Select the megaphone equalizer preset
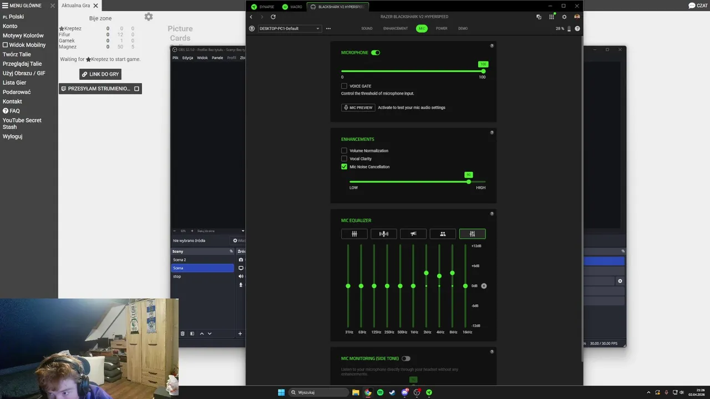710x399 pixels. [413, 234]
